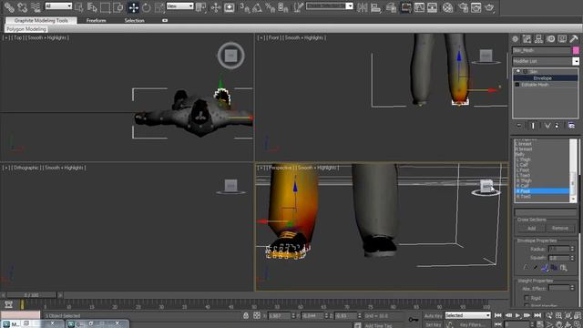
Task: Open Schematic View
Action: tap(433, 7)
